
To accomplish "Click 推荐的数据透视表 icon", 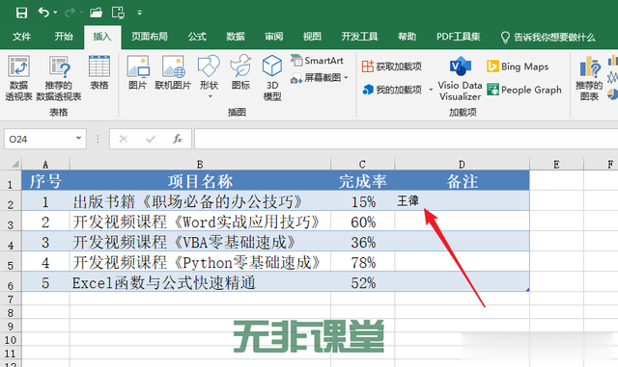I will point(59,77).
